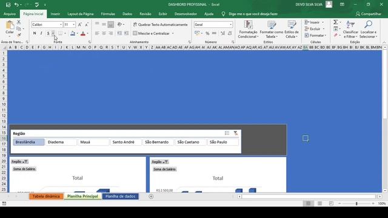Click the Orientation text angle icon
The height and width of the screenshot is (218, 388).
[120, 24]
